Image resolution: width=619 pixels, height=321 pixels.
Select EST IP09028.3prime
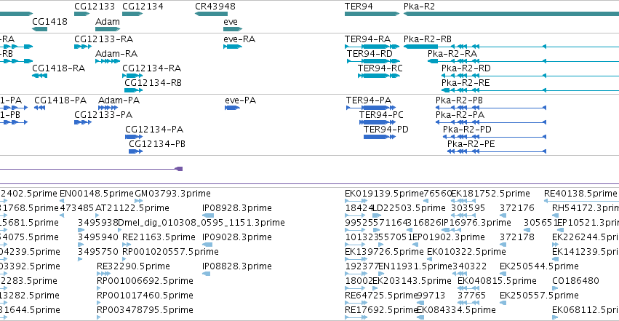click(207, 245)
